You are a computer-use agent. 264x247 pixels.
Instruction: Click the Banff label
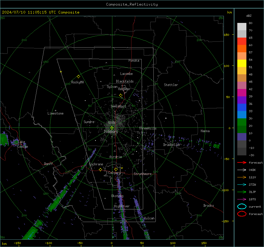pos(48,164)
